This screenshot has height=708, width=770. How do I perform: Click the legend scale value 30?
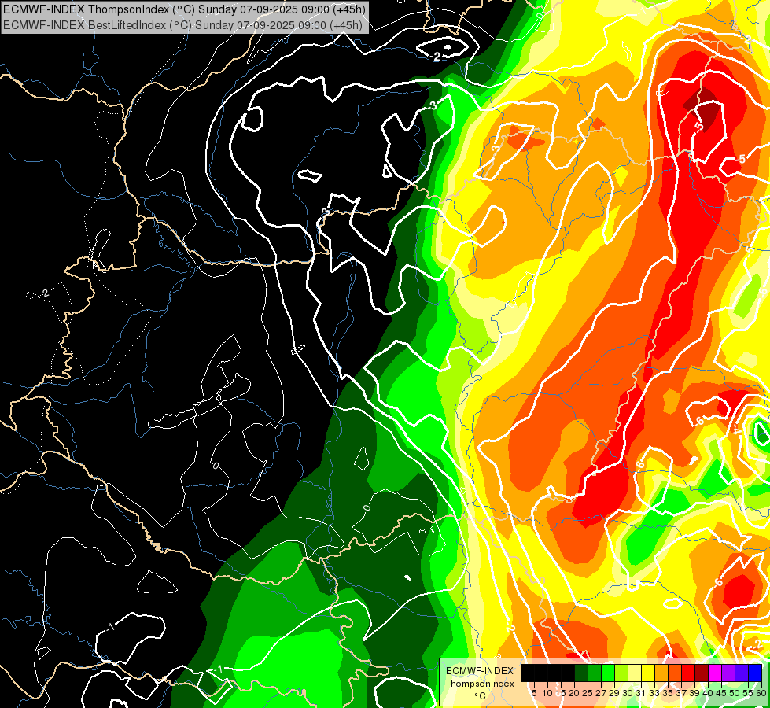pyautogui.click(x=628, y=693)
